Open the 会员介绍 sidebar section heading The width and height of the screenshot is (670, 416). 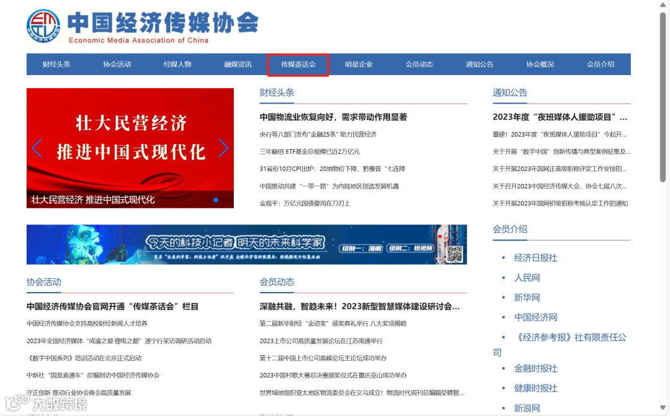pos(510,229)
